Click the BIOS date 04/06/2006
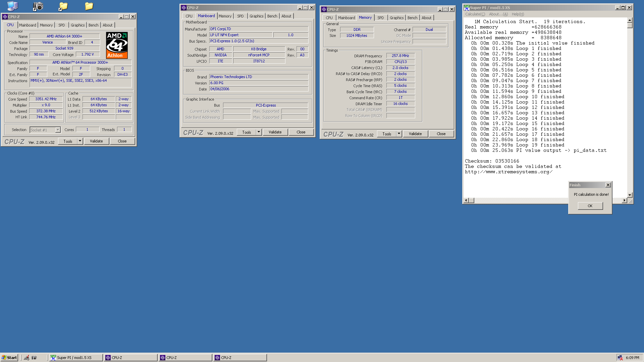 pos(259,89)
